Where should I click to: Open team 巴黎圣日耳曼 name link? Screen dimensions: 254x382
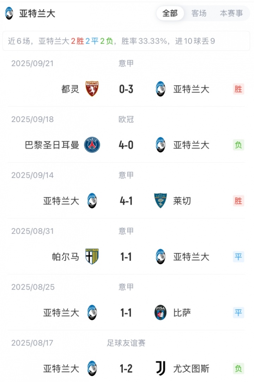(x=52, y=145)
